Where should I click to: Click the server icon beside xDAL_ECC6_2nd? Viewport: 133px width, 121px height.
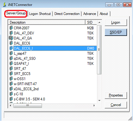pos(11,89)
